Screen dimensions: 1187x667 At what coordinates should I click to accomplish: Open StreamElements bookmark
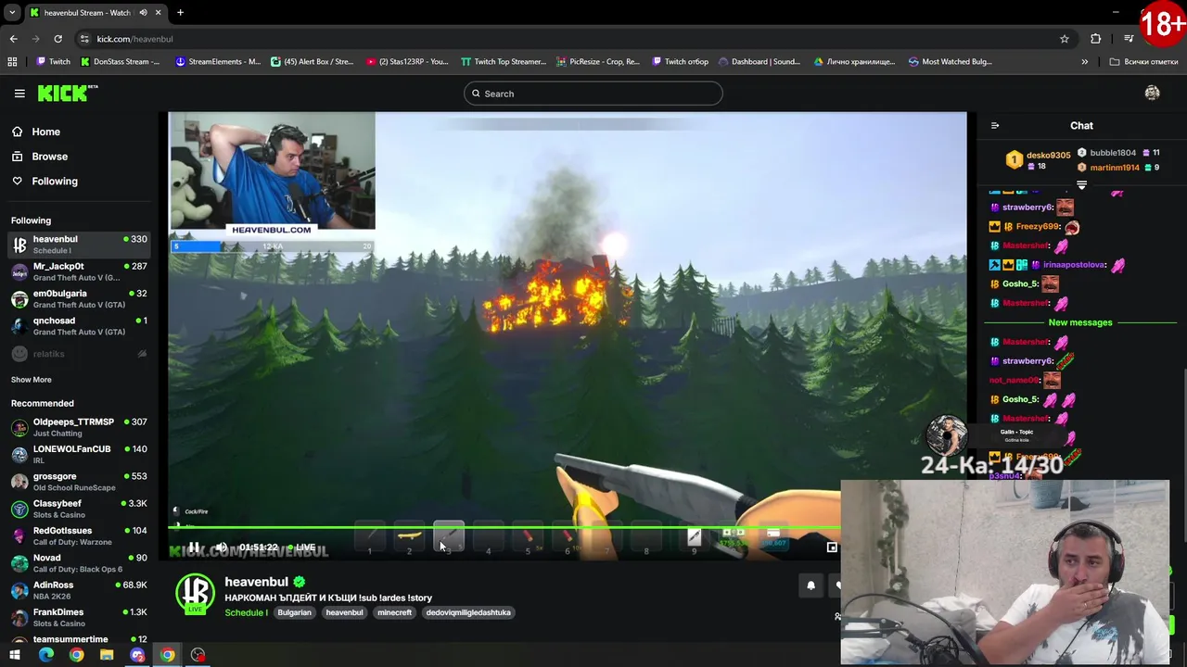pyautogui.click(x=217, y=62)
